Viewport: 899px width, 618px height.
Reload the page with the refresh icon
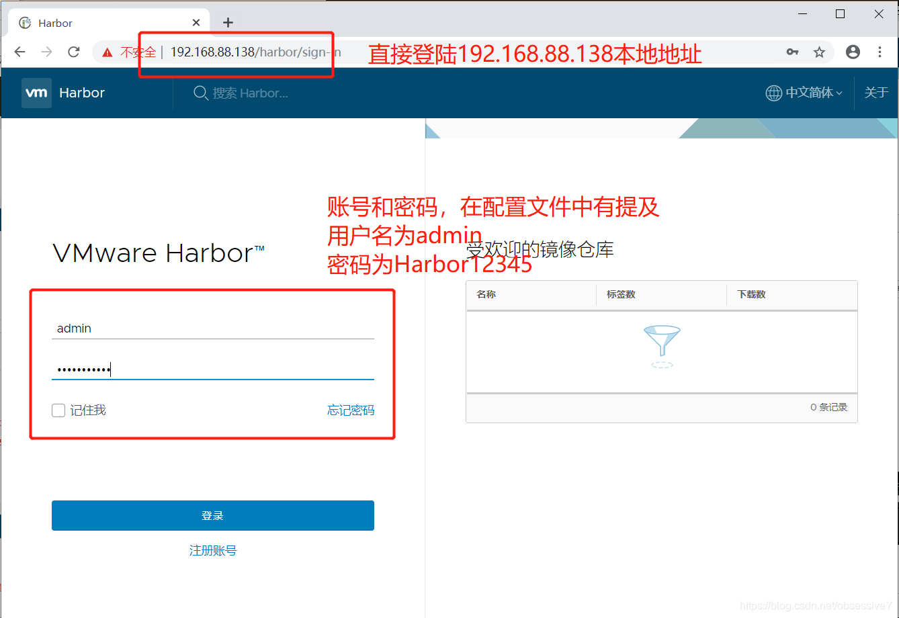(74, 52)
